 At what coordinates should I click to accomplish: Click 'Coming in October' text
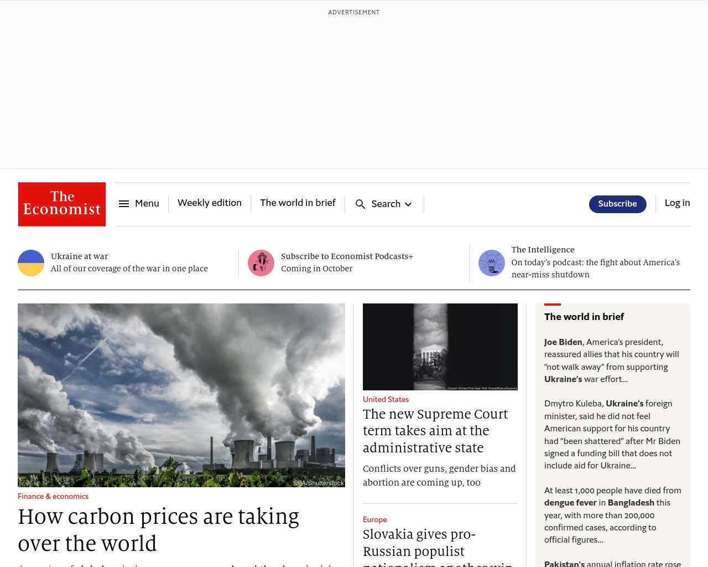pos(316,269)
